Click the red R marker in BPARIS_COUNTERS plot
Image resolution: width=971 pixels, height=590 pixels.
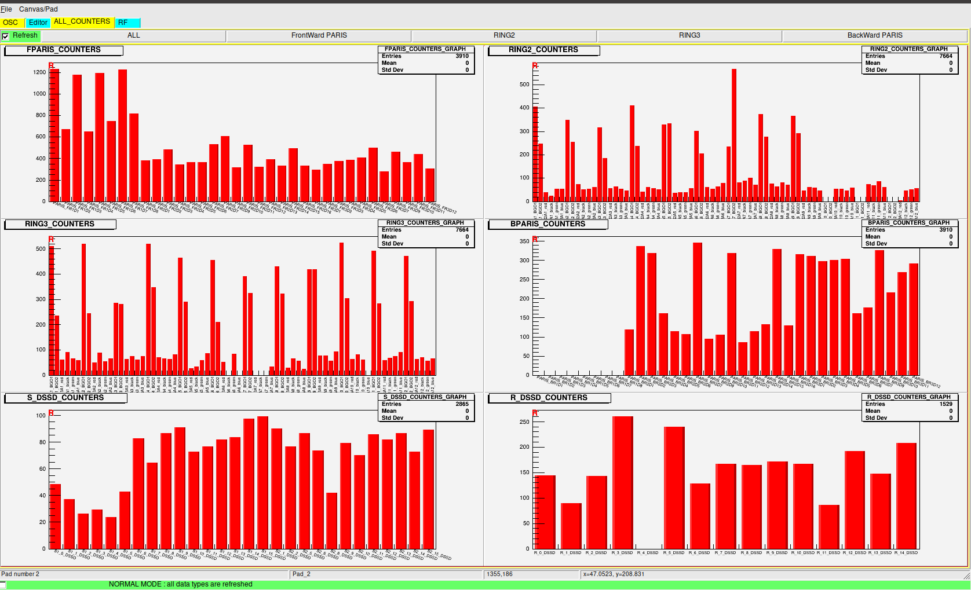click(535, 239)
